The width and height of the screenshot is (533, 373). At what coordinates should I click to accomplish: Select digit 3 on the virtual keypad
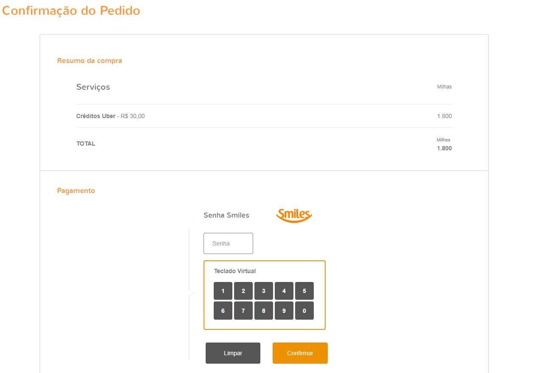point(264,291)
